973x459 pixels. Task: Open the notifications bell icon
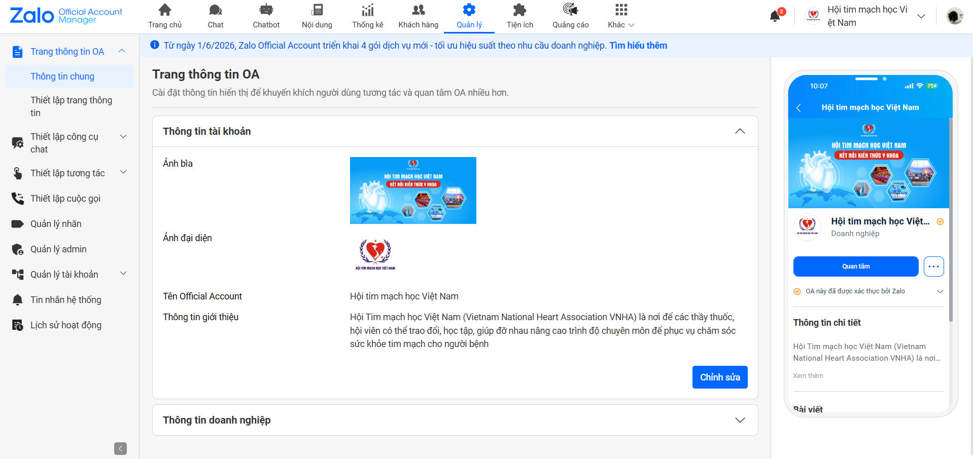[775, 16]
